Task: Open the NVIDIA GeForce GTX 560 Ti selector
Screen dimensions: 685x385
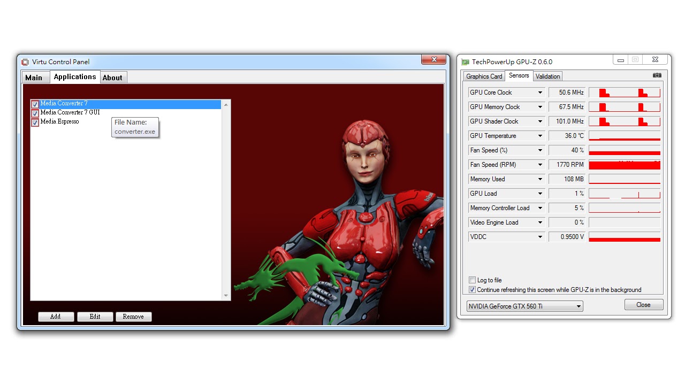Action: [x=524, y=306]
